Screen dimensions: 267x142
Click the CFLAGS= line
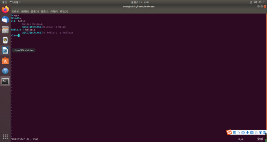pos(16,18)
